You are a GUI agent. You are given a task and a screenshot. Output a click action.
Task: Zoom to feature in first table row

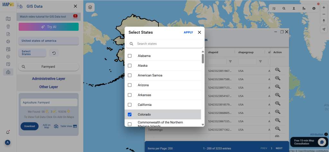pos(278,70)
